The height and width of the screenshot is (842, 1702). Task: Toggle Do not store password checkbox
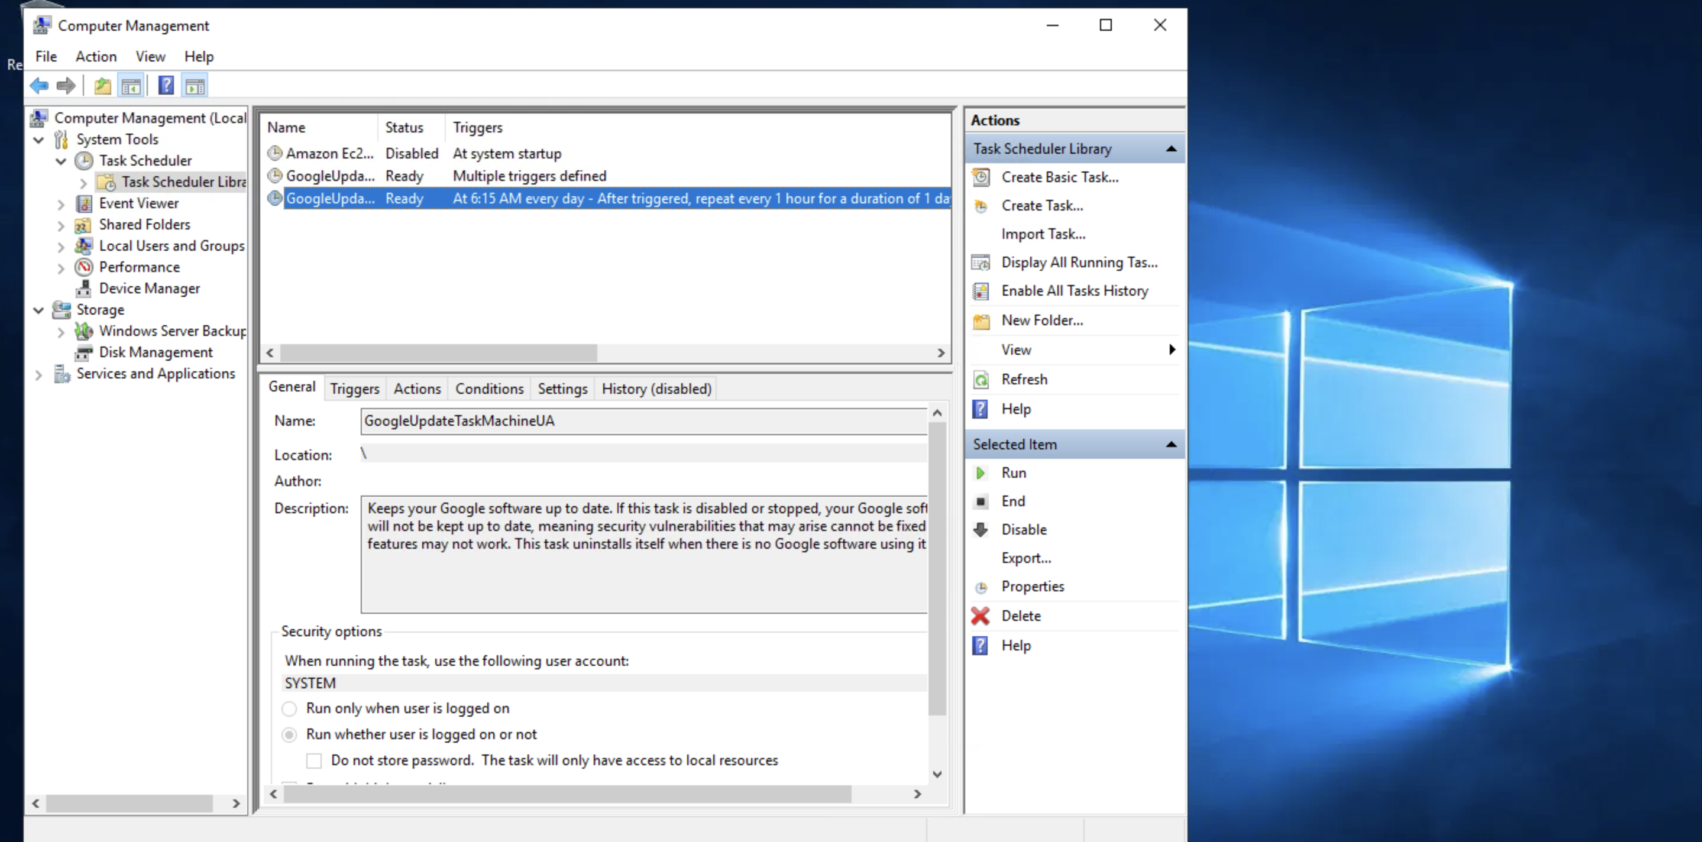[x=314, y=761]
